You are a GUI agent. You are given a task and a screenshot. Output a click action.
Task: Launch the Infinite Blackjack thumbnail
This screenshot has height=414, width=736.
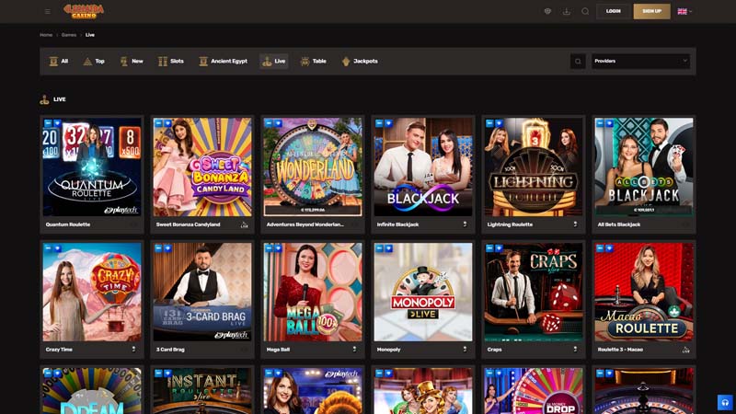[x=423, y=167]
